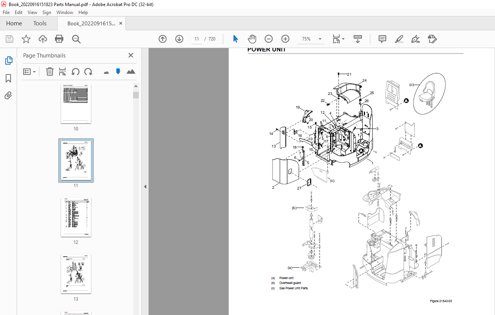Screen dimensions: 495x315
Task: Open the Help menu
Action: pos(83,12)
